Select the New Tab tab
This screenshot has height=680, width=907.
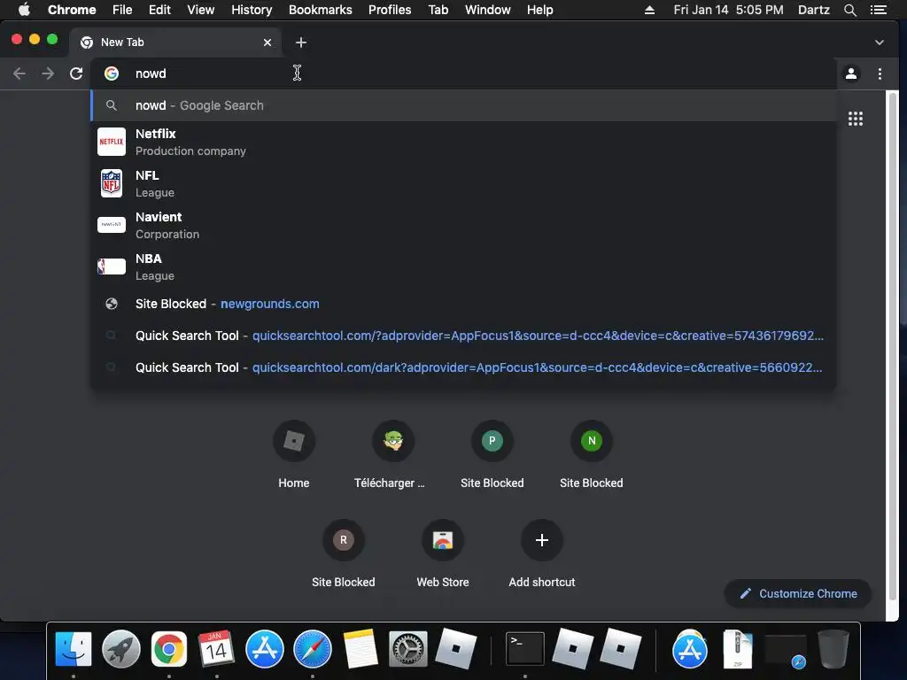point(176,42)
